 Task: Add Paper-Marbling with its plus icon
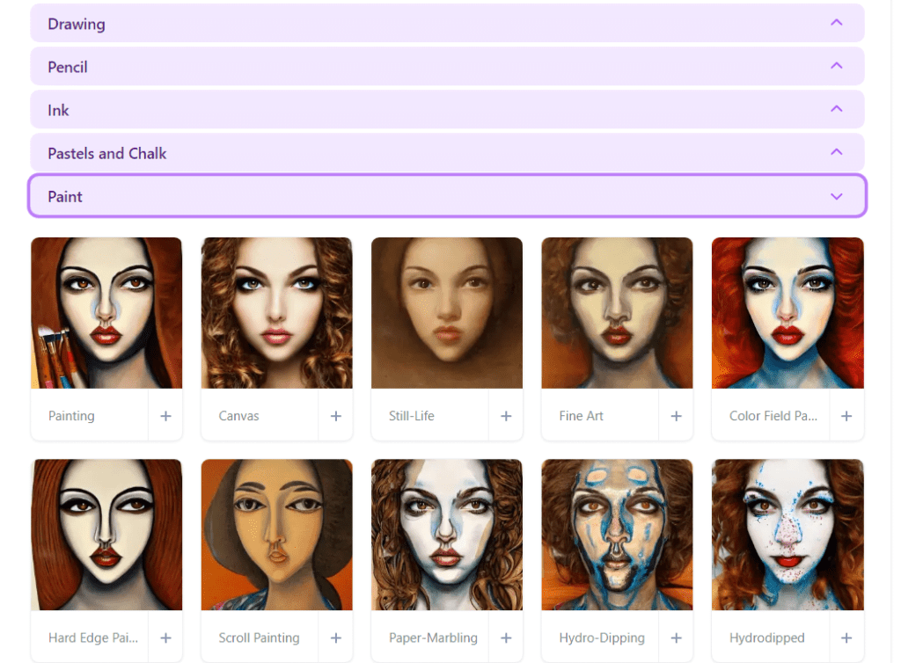tap(506, 637)
